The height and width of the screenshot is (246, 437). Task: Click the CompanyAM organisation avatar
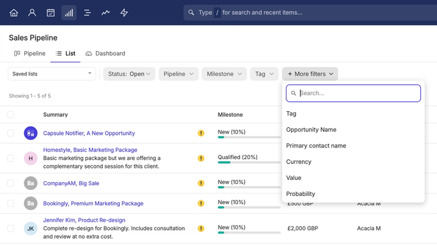(x=31, y=184)
